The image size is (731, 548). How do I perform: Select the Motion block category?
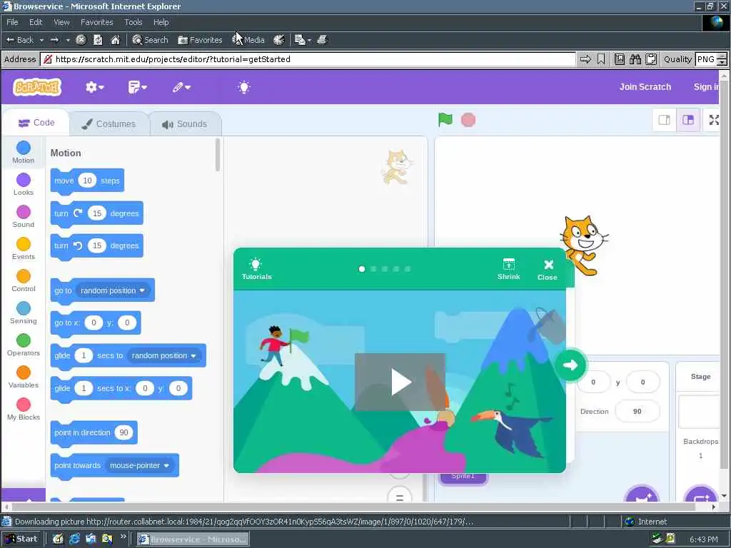24,153
